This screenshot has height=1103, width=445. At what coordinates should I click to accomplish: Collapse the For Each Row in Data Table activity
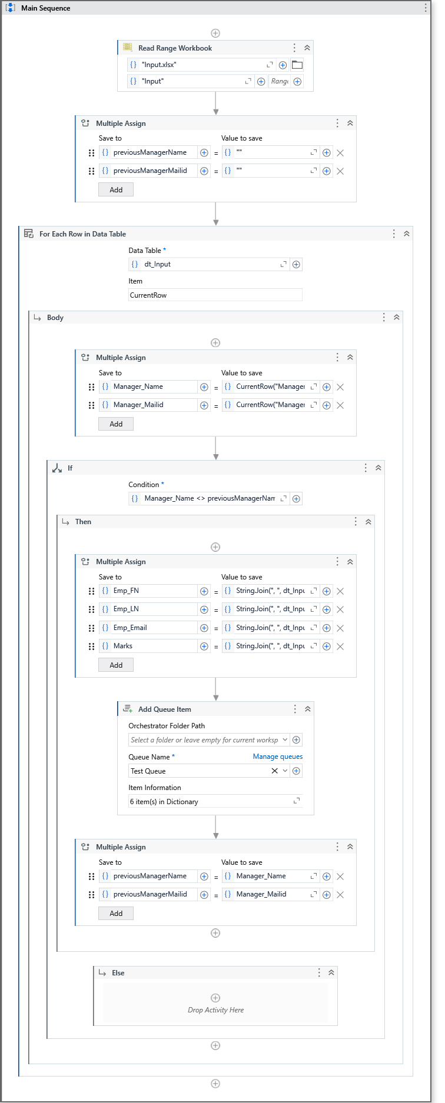[x=407, y=234]
